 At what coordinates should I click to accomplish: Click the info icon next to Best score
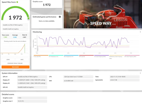[26, 35]
